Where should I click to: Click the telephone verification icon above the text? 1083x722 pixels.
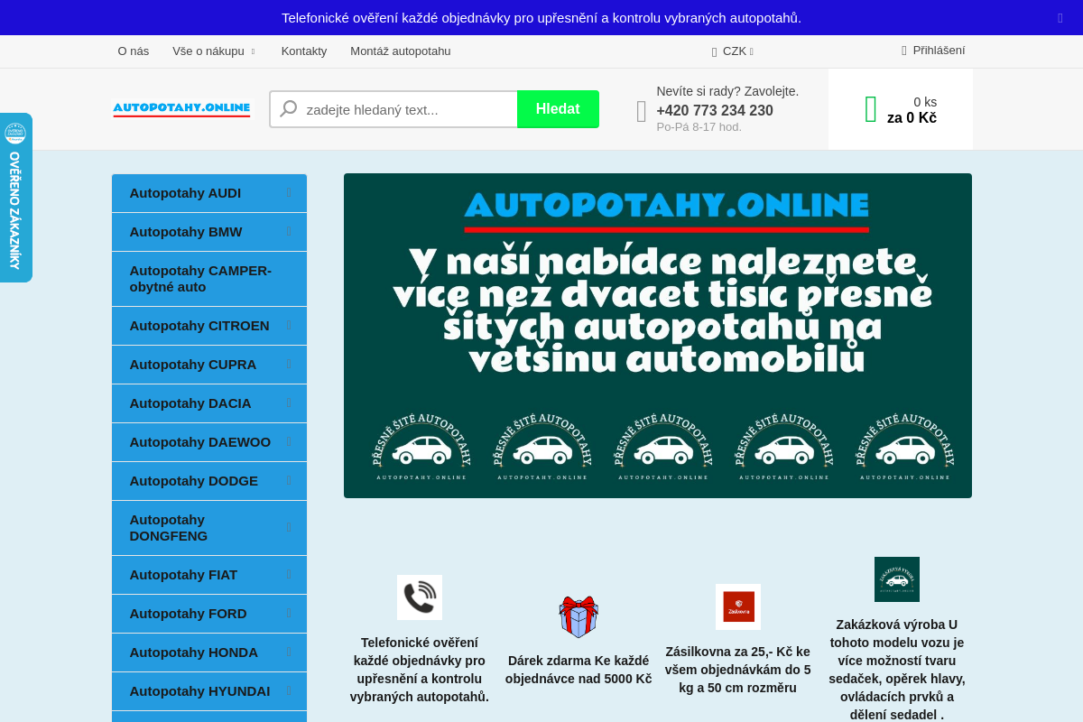tap(419, 597)
